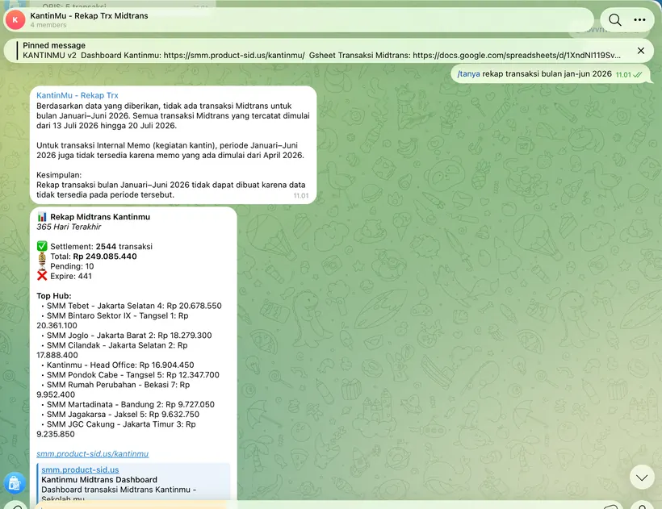Click the KantinMu group avatar
662x509 pixels.
pos(15,20)
